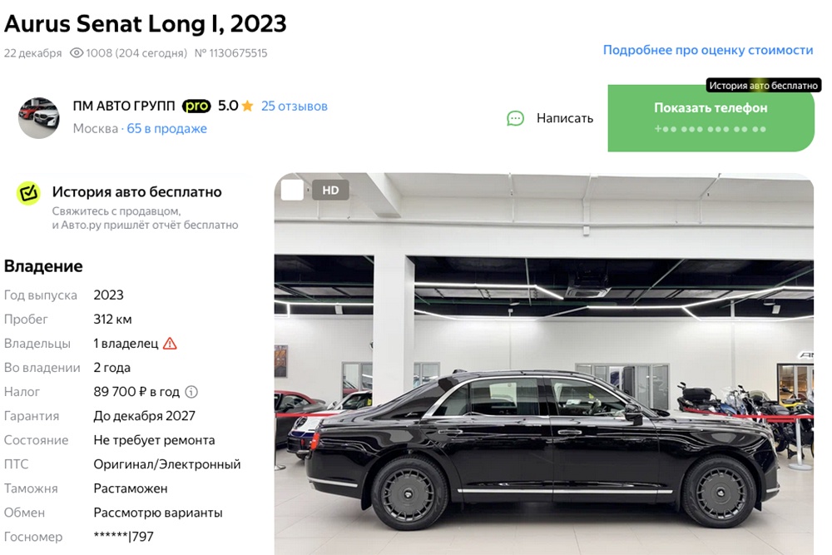Open the tax info circle icon
This screenshot has width=832, height=555.
(191, 392)
